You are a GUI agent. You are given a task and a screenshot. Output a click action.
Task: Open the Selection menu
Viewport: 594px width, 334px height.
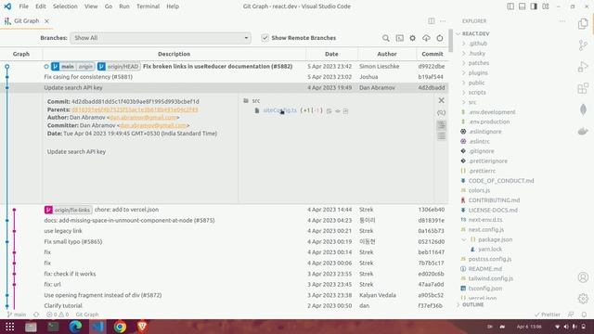click(x=65, y=6)
